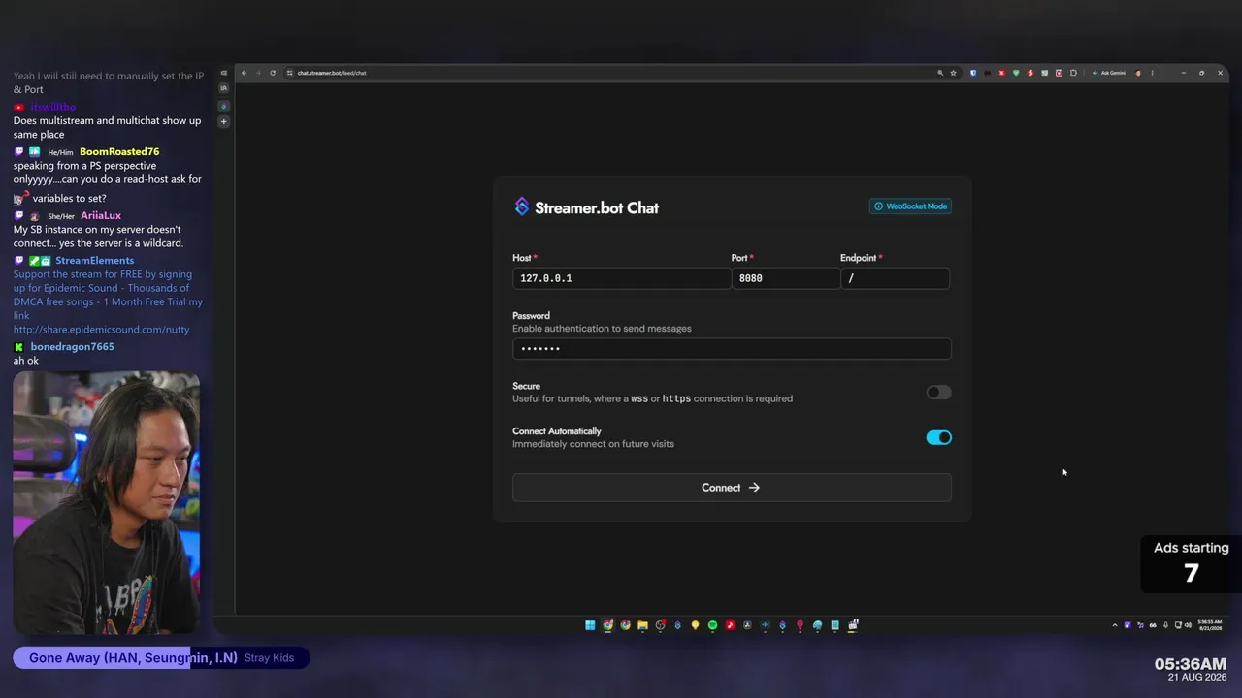Show hidden system tray icons
This screenshot has height=698, width=1242.
point(1114,625)
